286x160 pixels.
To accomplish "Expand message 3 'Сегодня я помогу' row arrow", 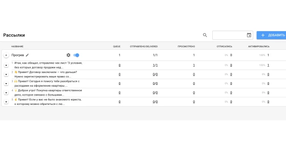I will 6,84.
